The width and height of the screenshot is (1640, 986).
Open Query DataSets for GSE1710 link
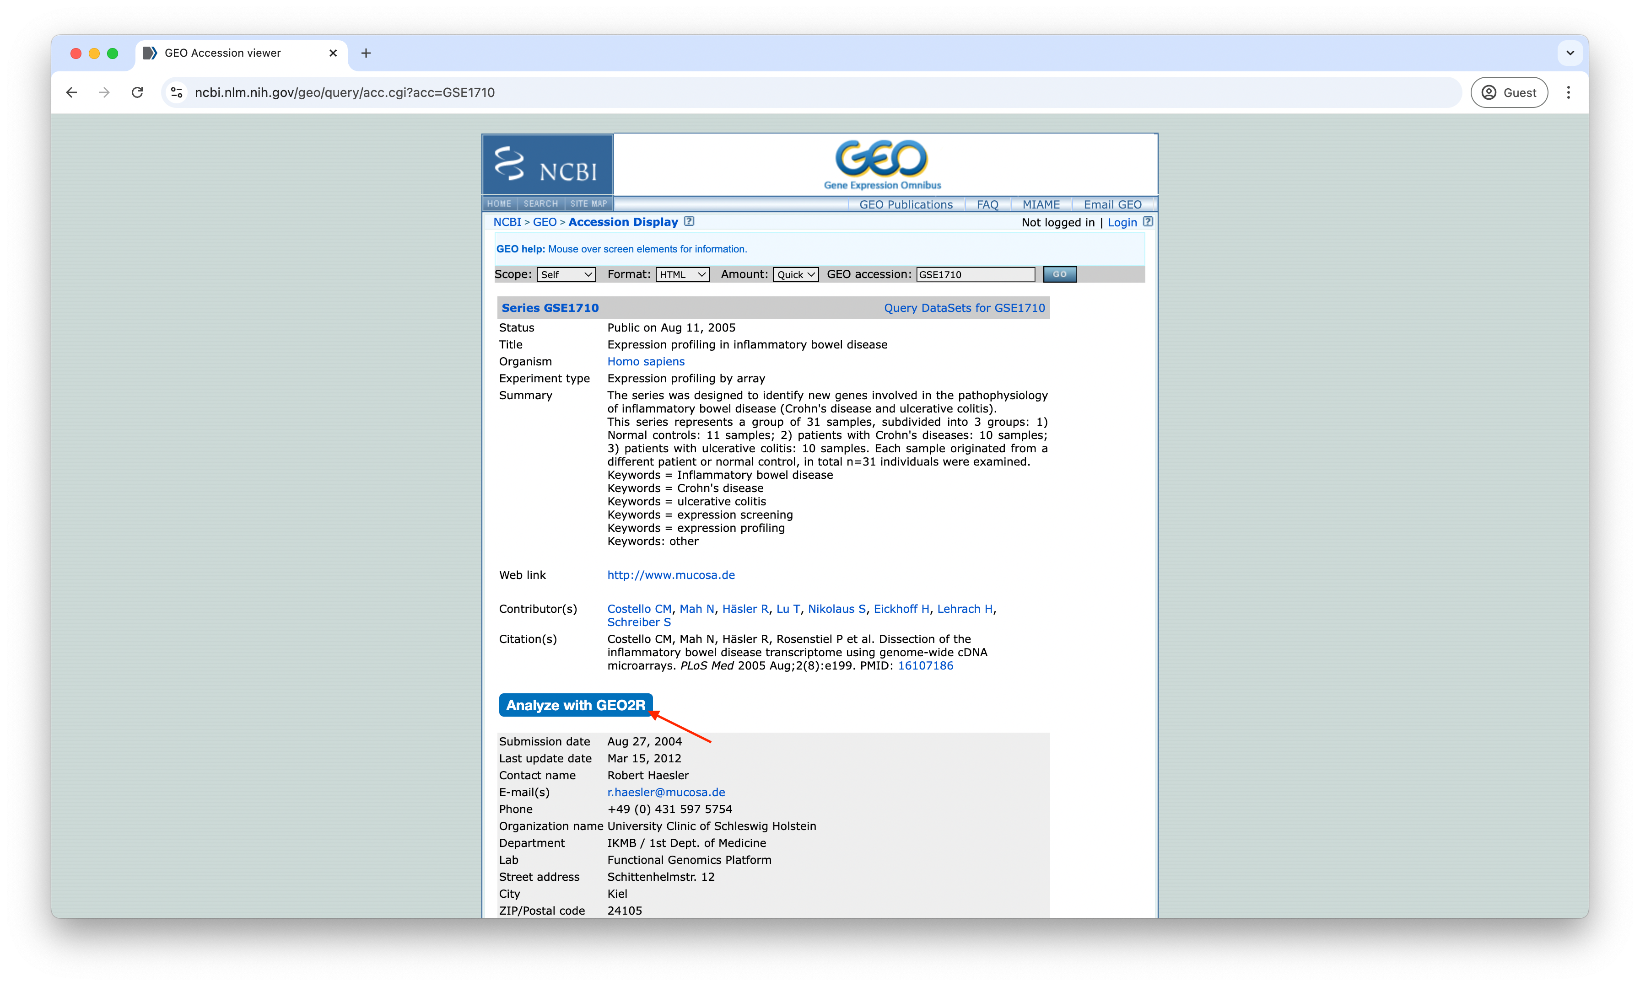(964, 308)
